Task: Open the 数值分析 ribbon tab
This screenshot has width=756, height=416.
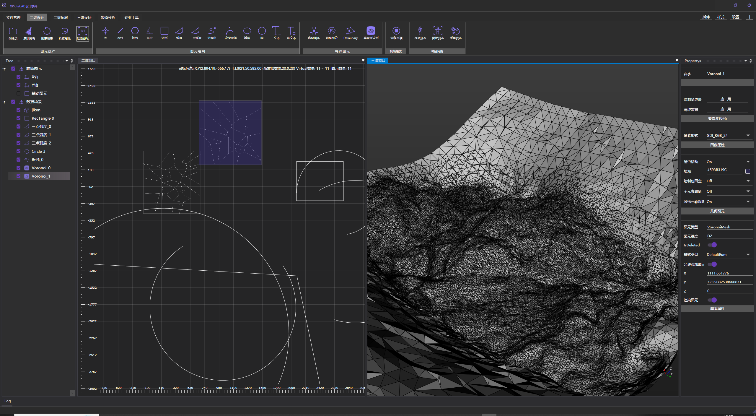Action: [x=108, y=17]
